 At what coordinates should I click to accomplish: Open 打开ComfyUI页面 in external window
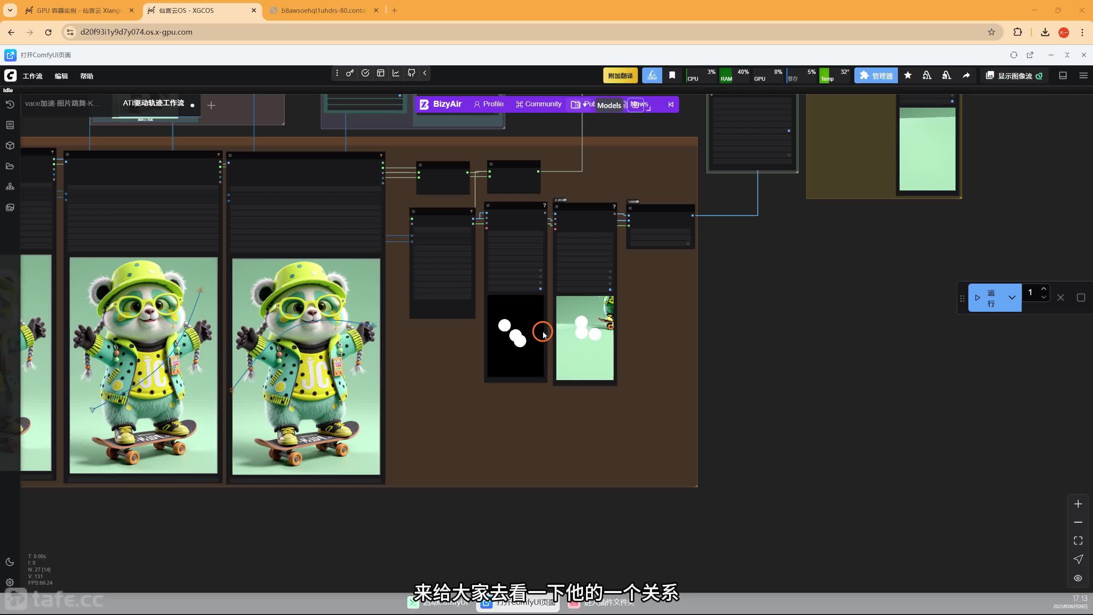click(x=1030, y=55)
